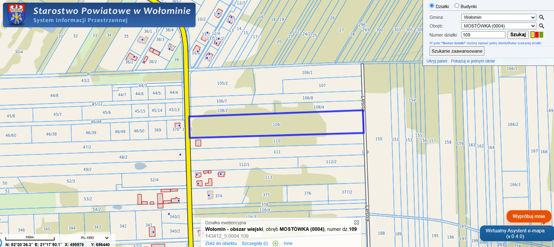
Task: Open the PL-1992 coordinate system dropdown
Action: pos(93,238)
